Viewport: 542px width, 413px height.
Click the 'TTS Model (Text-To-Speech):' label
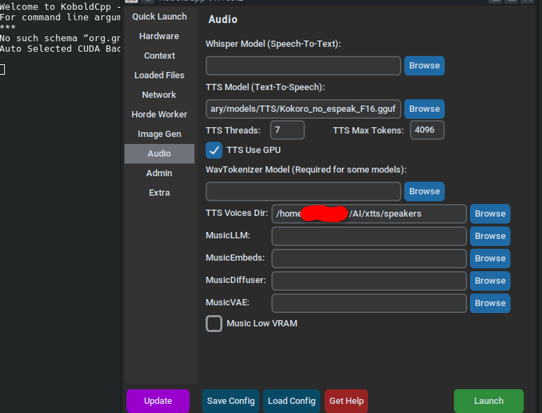tap(265, 87)
